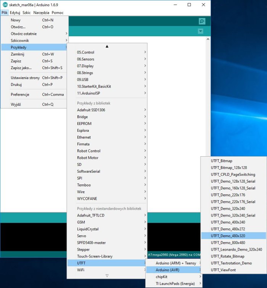The width and height of the screenshot is (267, 288).
Task: Choose Nowy from the Plik menu
Action: click(34, 20)
